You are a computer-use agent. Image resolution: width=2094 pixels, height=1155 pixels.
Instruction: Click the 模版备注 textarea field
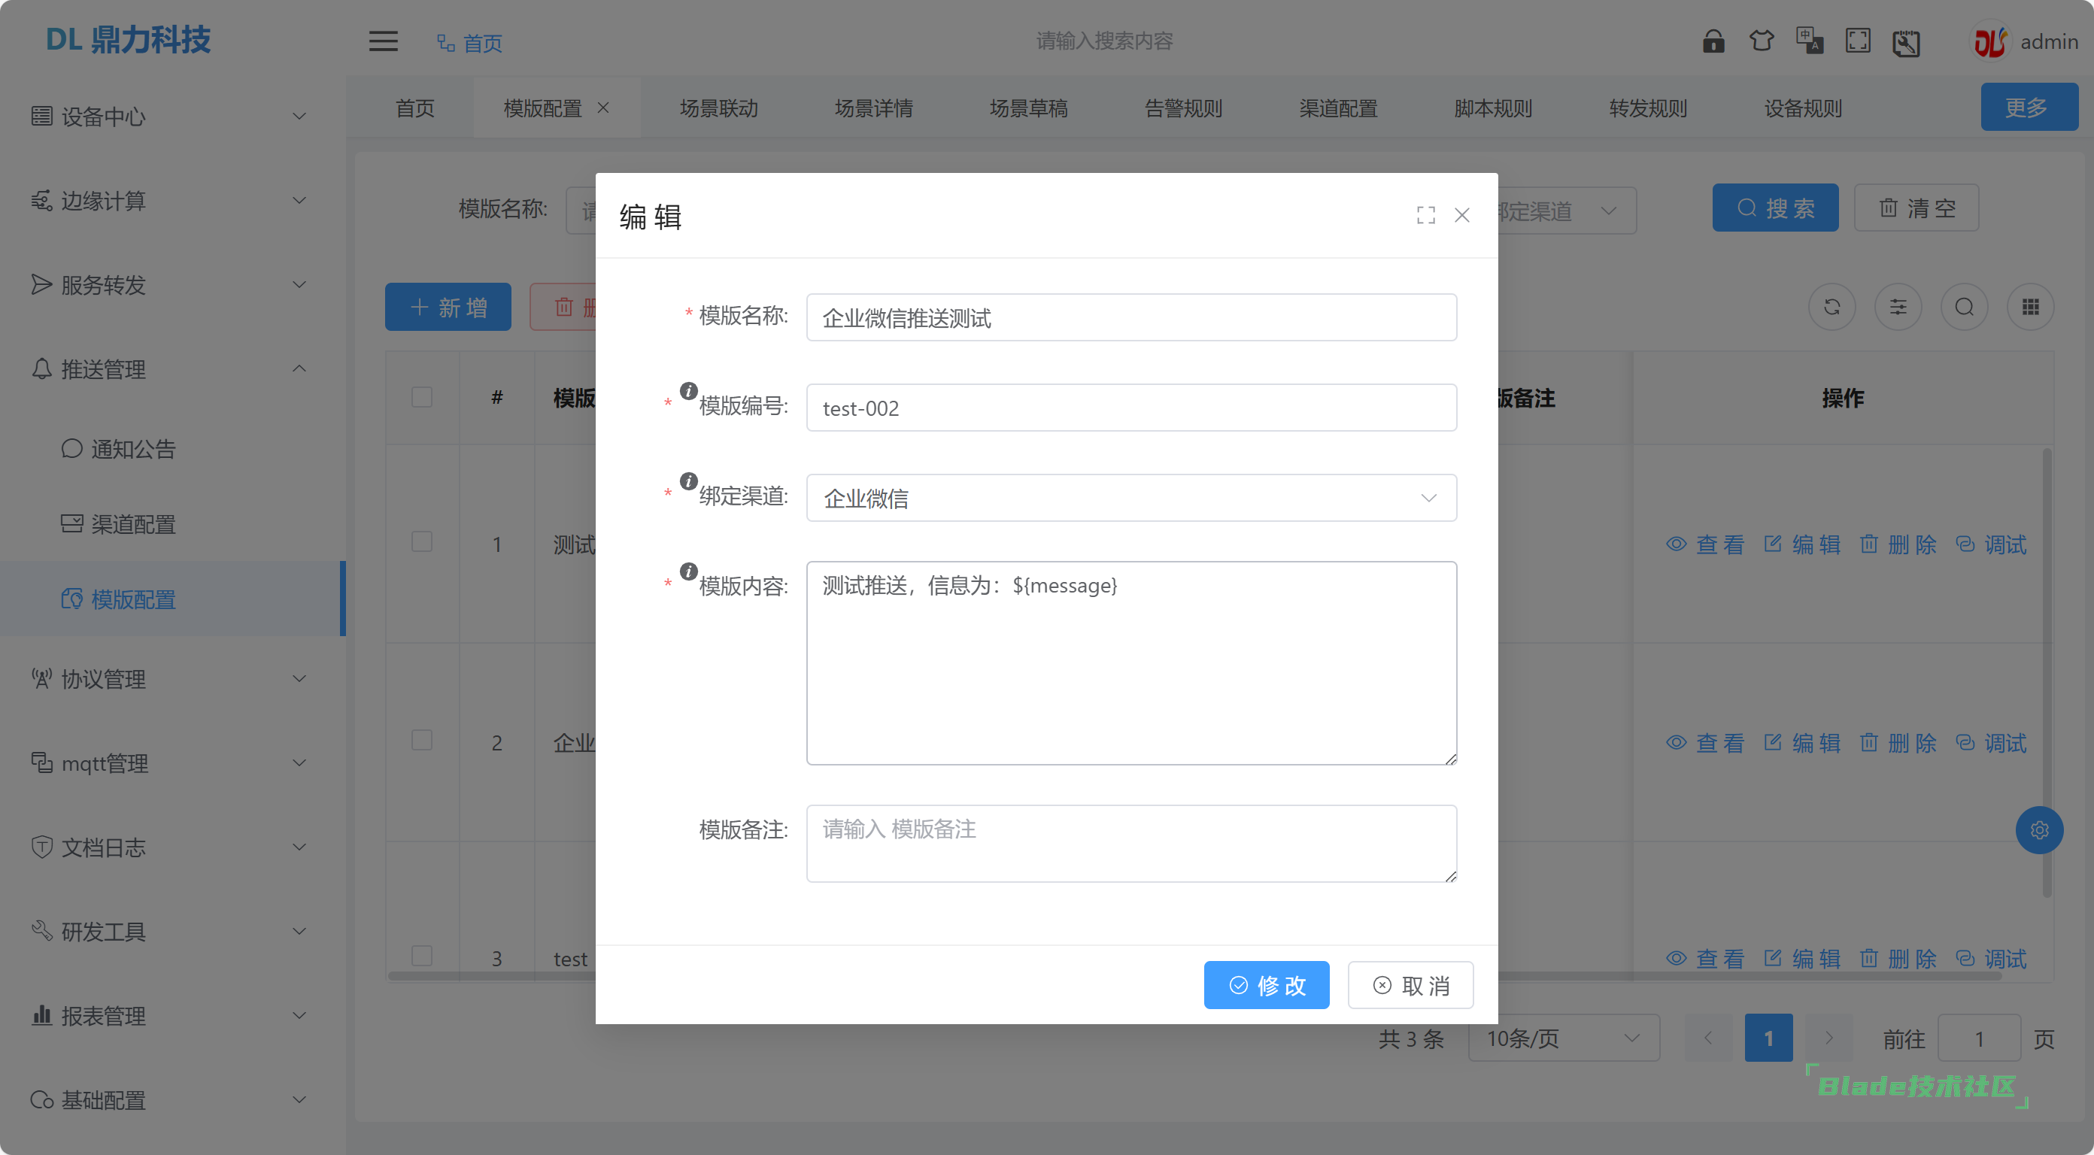pyautogui.click(x=1130, y=843)
